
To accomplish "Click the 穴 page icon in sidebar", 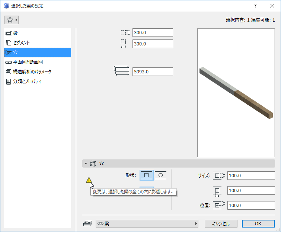I will pos(9,53).
